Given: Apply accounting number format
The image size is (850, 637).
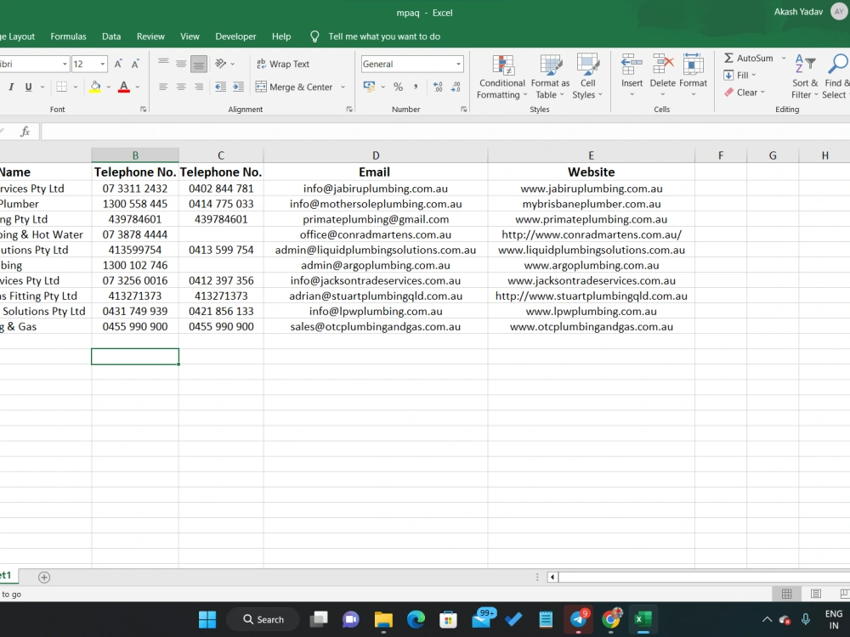Looking at the screenshot, I should pos(369,87).
